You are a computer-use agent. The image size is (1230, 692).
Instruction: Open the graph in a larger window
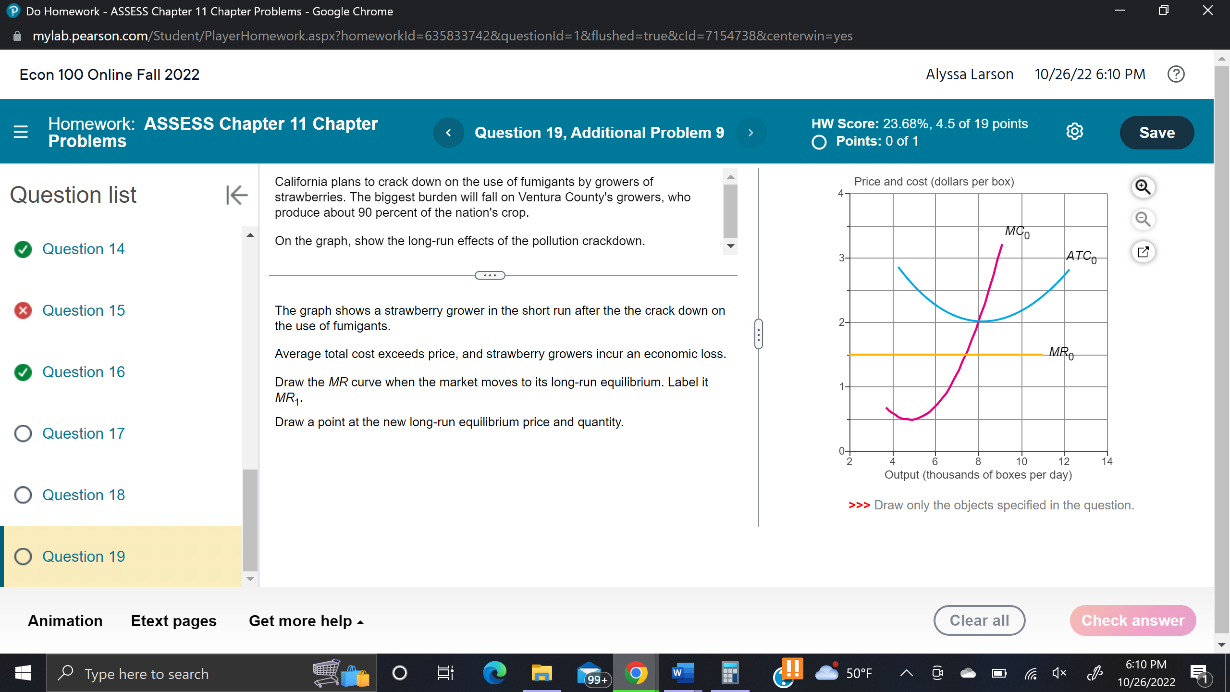pyautogui.click(x=1144, y=252)
